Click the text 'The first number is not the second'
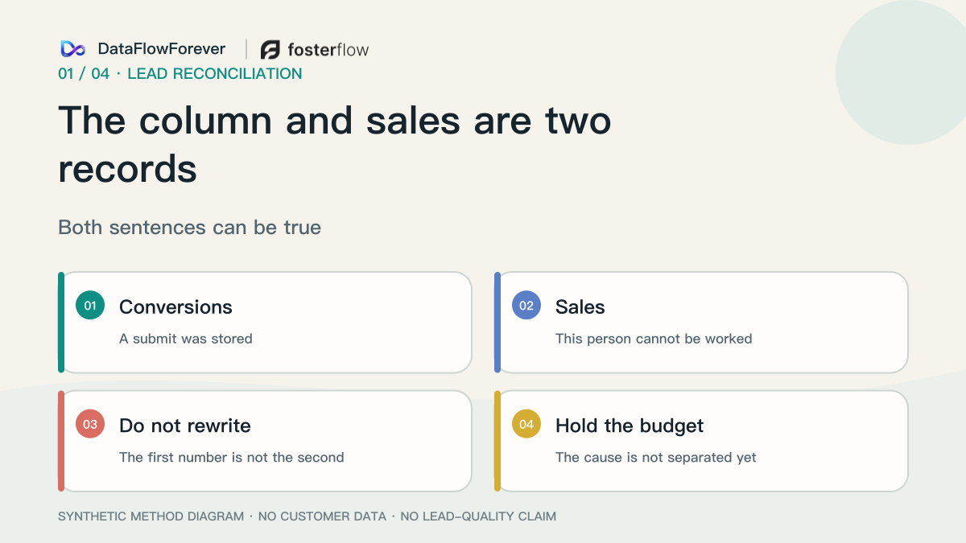This screenshot has width=966, height=543. coord(232,458)
